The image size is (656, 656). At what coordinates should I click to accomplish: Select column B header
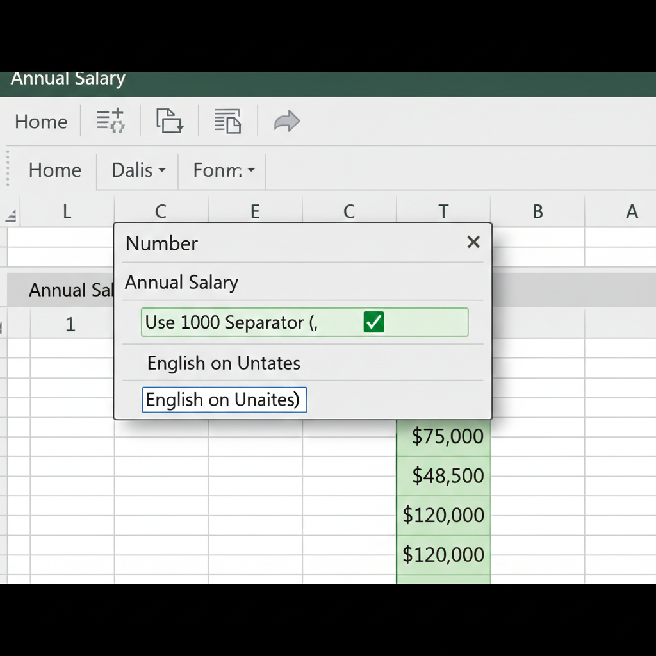click(x=537, y=211)
